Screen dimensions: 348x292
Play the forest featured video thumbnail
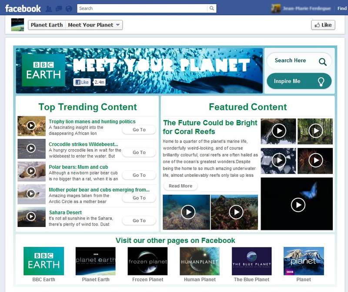(315, 131)
